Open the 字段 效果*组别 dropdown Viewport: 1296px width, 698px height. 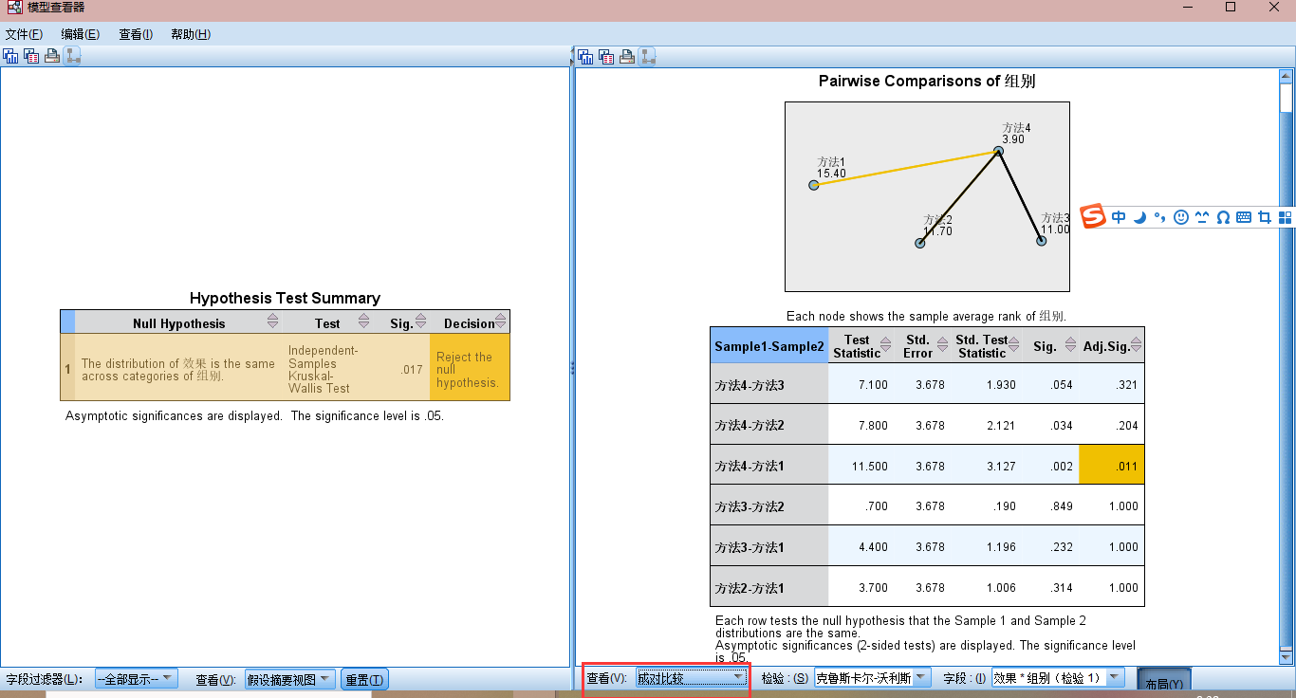click(1058, 678)
